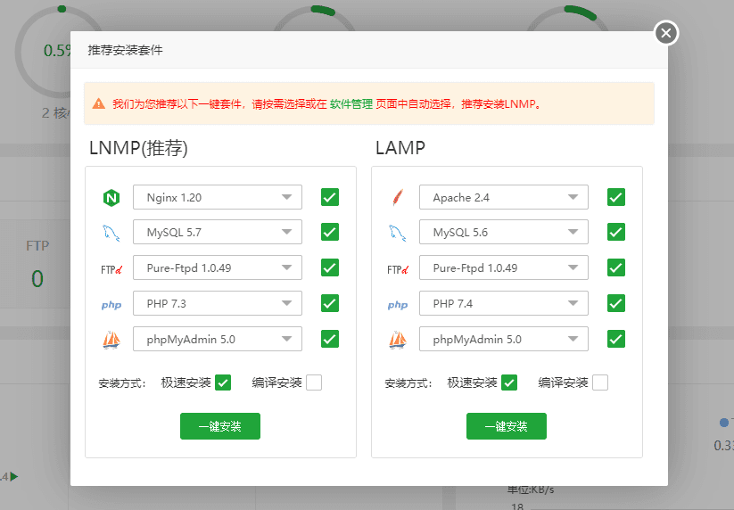Screen dimensions: 734x510
Task: Uncheck phpMyAdmin 5.0 in LAMP stack
Action: 616,339
